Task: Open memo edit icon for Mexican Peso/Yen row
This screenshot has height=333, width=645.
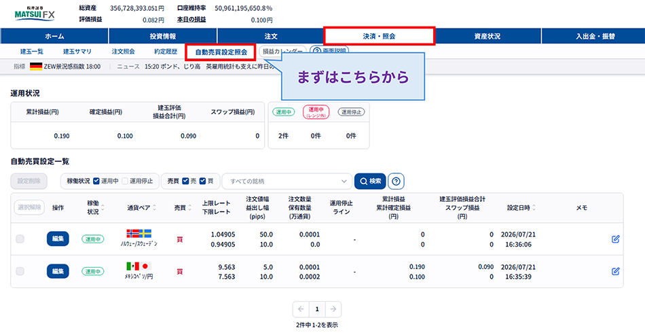Action: click(615, 271)
